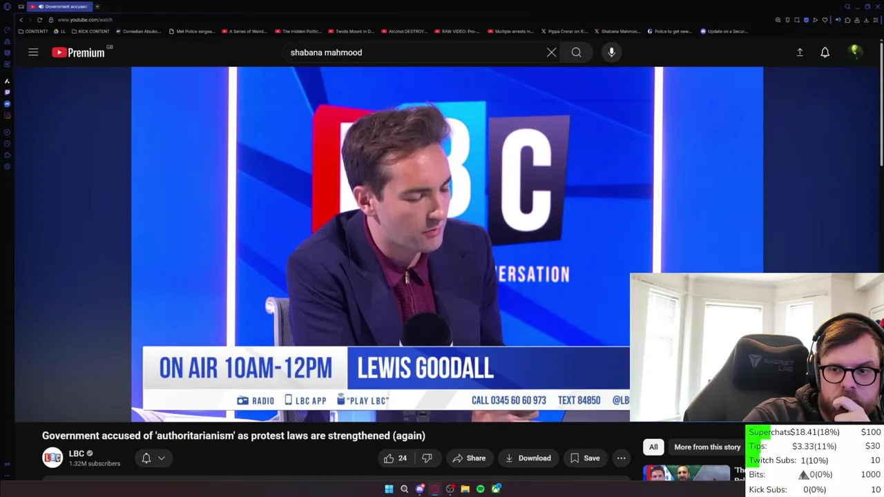Screen dimensions: 884x497
Task: Open 'KICK CONTENT' bookmarks folder
Action: 90,31
